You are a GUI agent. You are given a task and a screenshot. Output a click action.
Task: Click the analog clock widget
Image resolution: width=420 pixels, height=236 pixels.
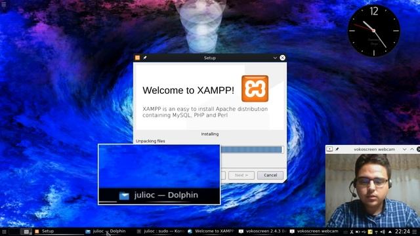click(x=373, y=31)
